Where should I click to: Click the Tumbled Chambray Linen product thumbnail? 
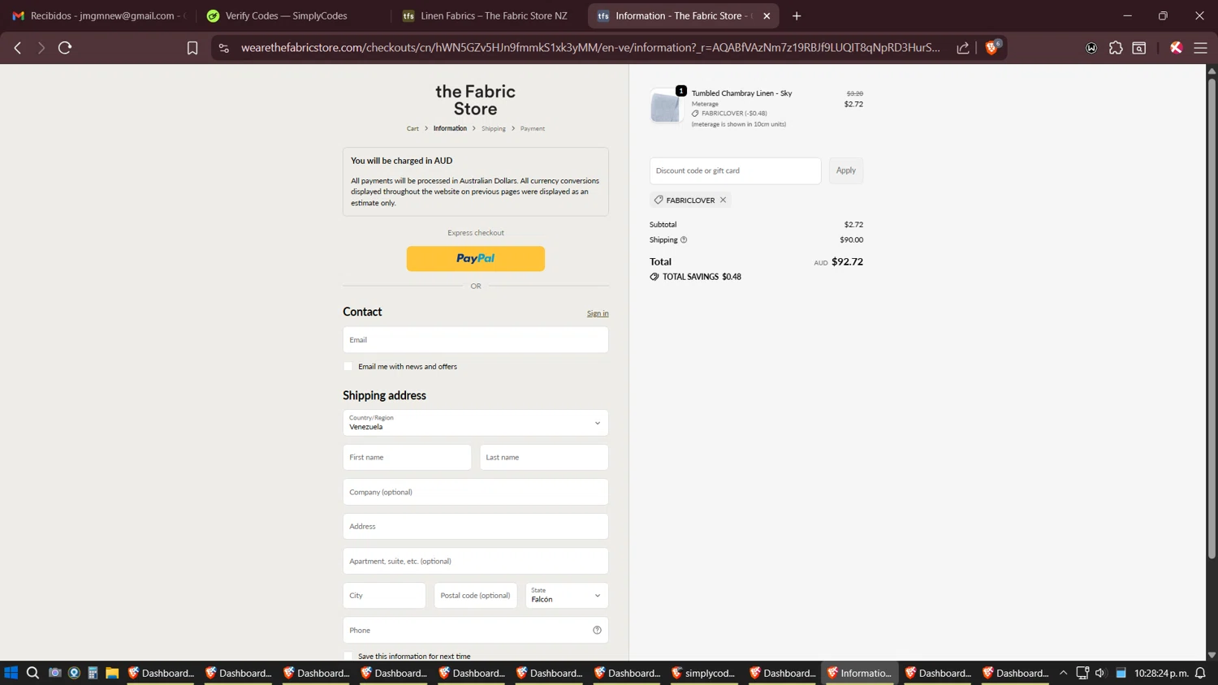665,107
